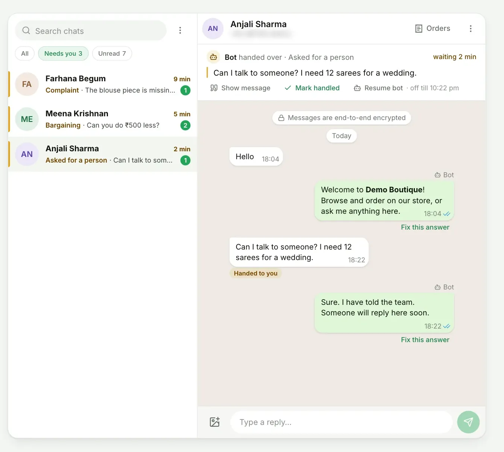This screenshot has height=452, width=504.
Task: Show all chats with the All filter
Action: point(25,53)
